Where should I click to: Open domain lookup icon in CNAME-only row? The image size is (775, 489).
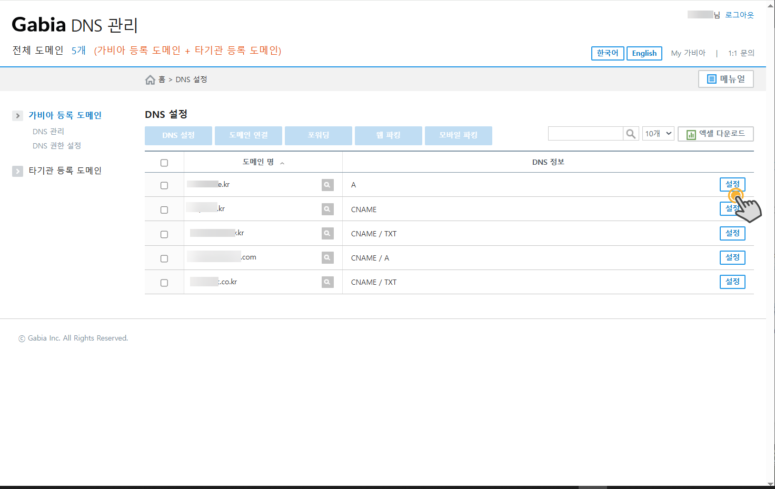[x=327, y=209]
